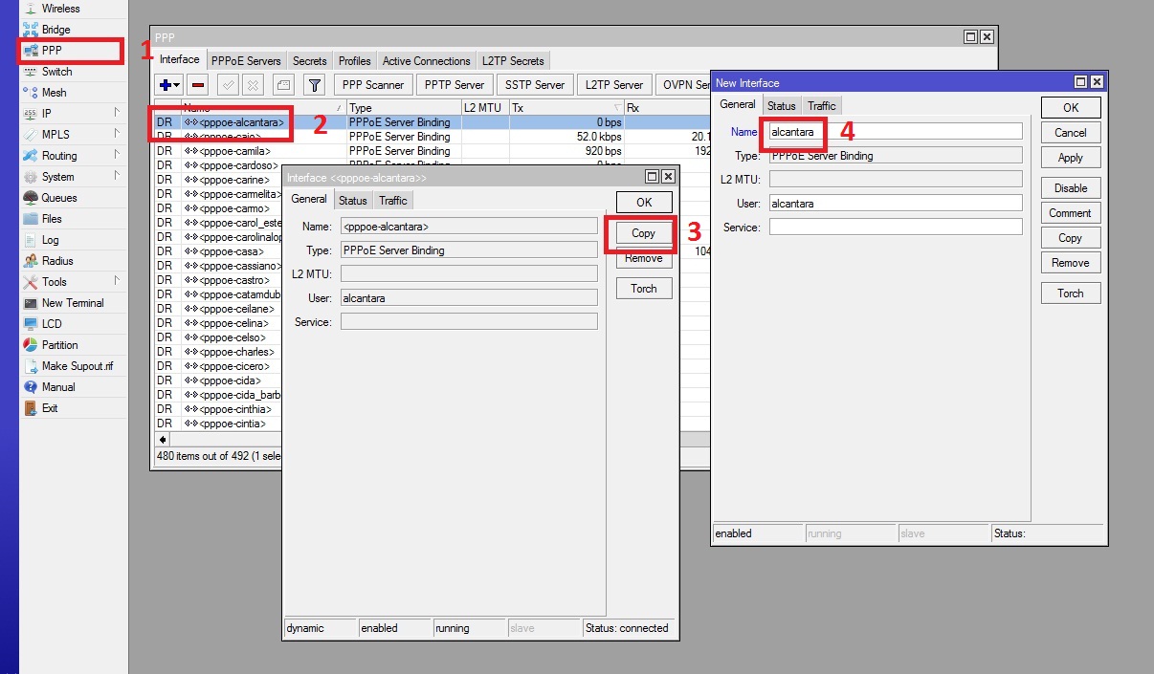Expand the IP submenu
The height and width of the screenshot is (674, 1154).
pyautogui.click(x=118, y=114)
